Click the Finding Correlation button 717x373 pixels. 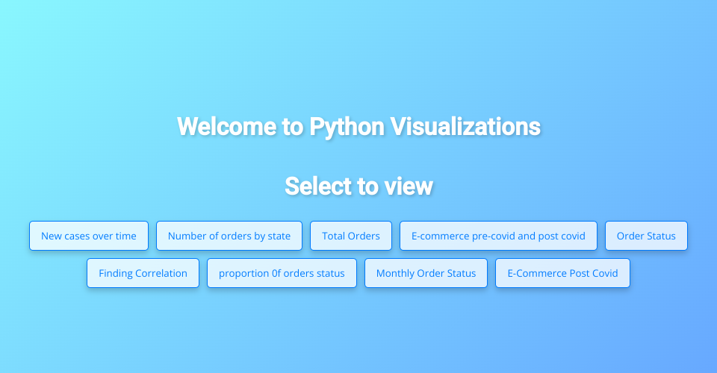pos(143,273)
